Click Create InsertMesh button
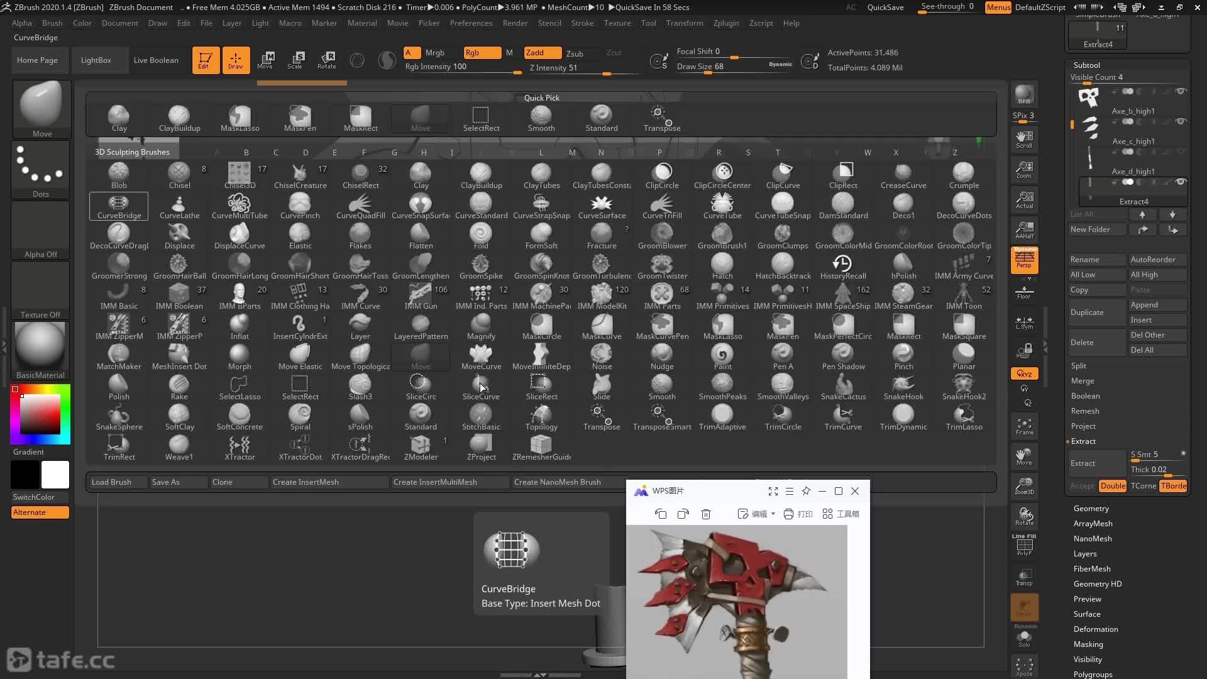This screenshot has width=1207, height=679. (329, 482)
